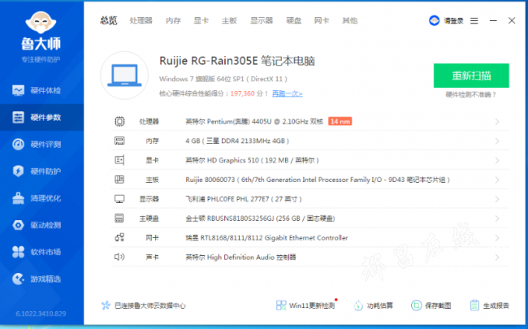Image resolution: width=528 pixels, height=329 pixels.
Task: Click the 主硬盘 disk drive icon
Action: click(119, 219)
